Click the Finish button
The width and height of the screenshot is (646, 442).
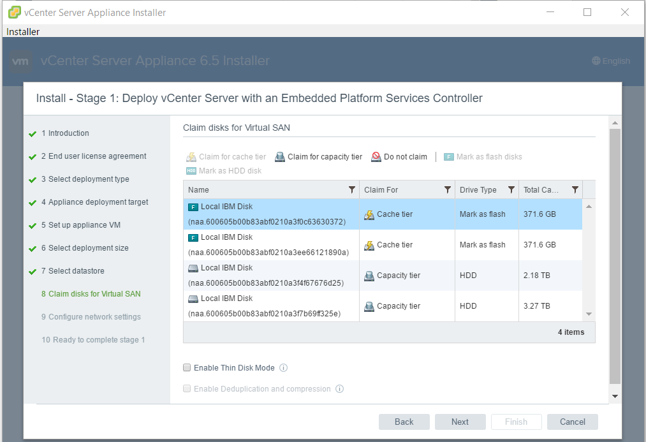pyautogui.click(x=516, y=422)
